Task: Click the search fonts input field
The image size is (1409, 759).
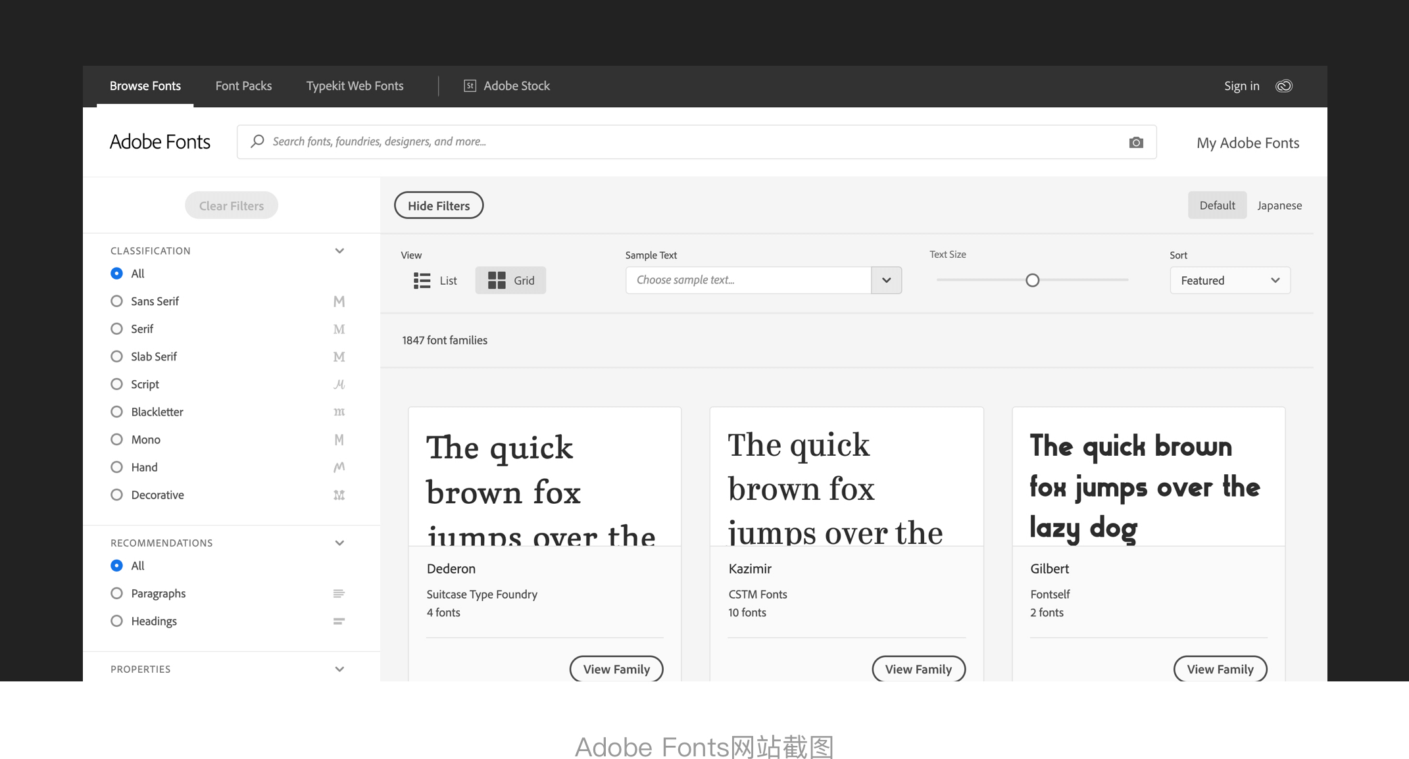Action: (697, 142)
